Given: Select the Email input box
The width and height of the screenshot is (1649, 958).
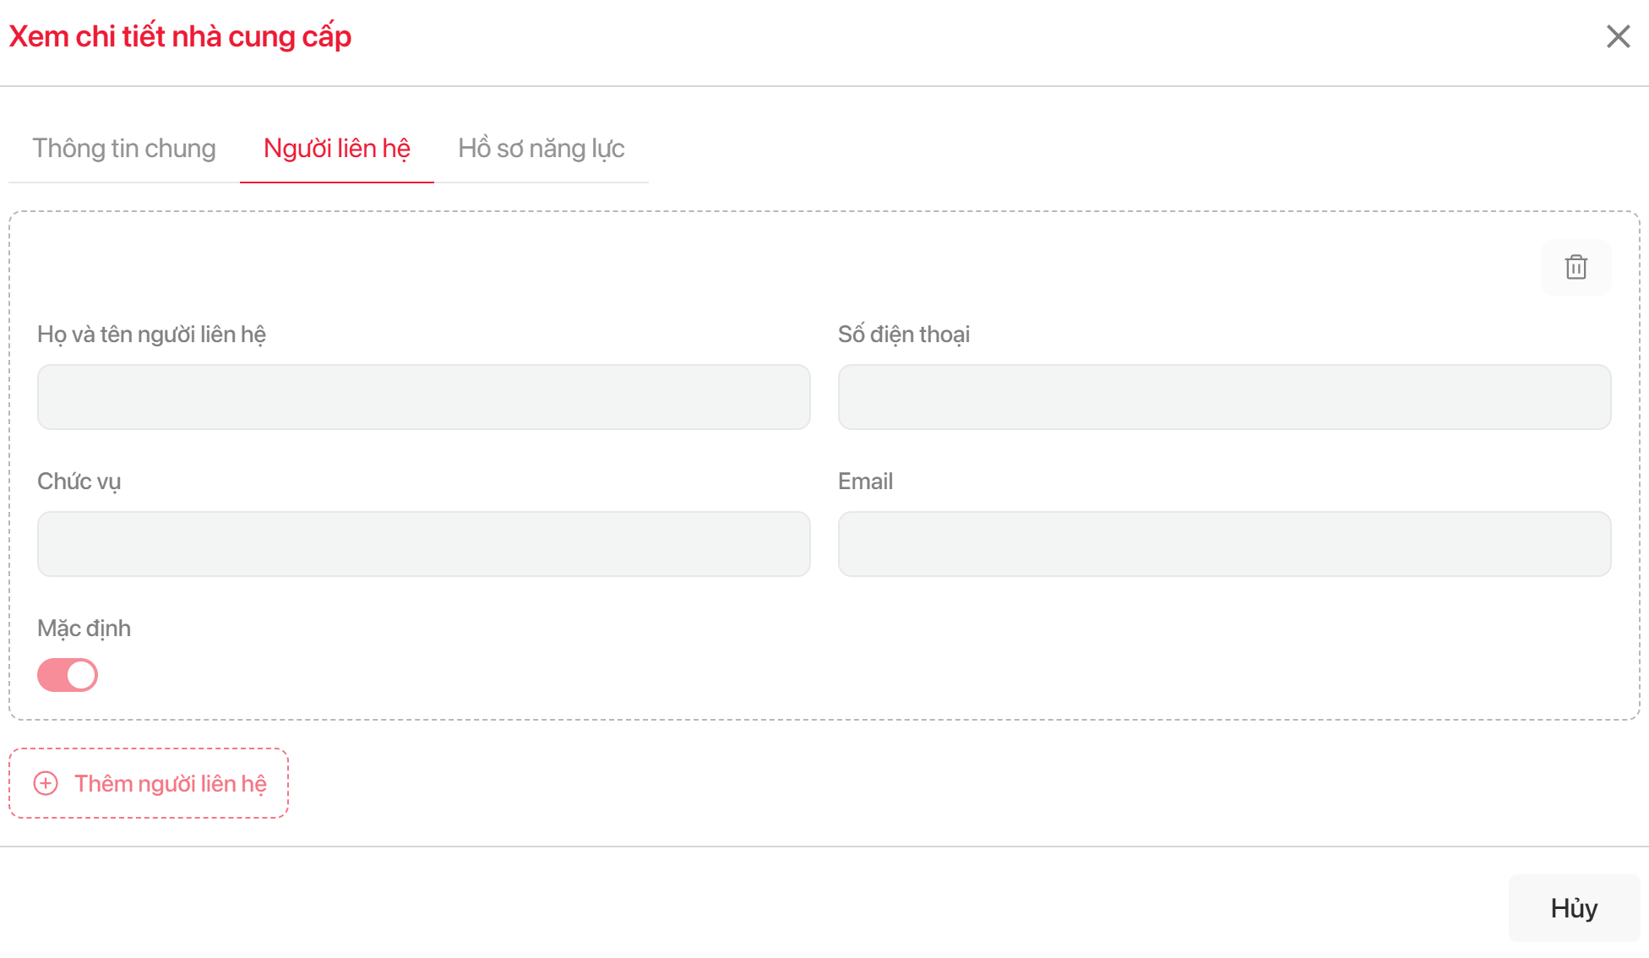Looking at the screenshot, I should [x=1224, y=544].
